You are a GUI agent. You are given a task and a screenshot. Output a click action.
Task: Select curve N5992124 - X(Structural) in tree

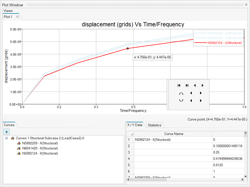click(x=40, y=154)
